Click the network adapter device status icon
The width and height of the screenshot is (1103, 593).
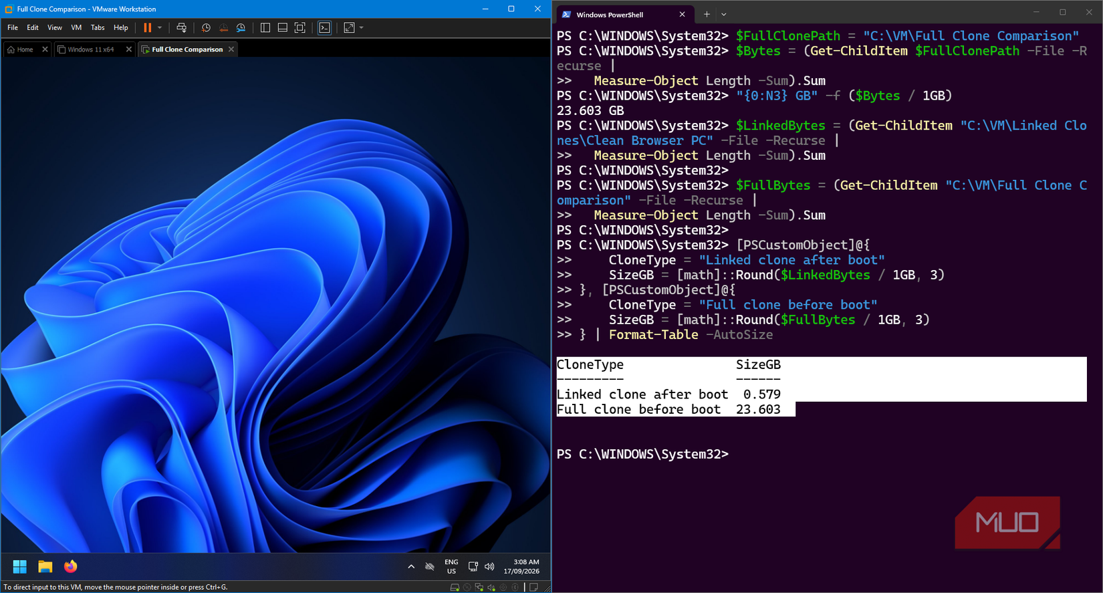click(x=479, y=588)
